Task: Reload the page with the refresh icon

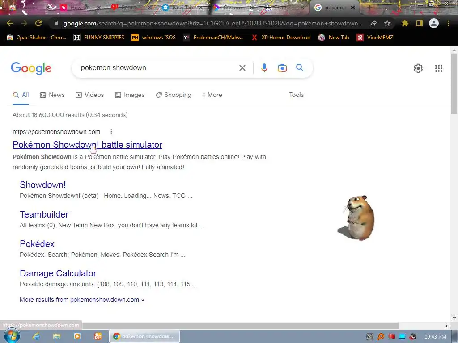Action: point(38,23)
